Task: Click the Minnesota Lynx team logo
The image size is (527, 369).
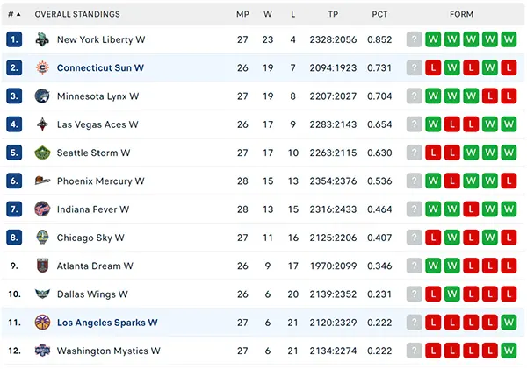Action: coord(42,96)
